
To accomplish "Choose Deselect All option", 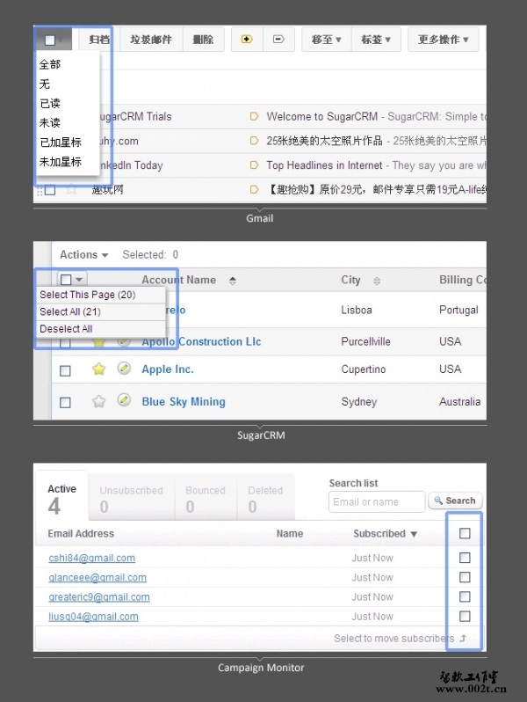I will [x=101, y=329].
